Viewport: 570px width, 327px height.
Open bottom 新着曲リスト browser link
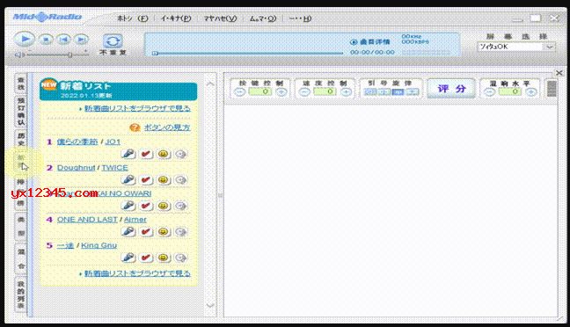(x=137, y=273)
